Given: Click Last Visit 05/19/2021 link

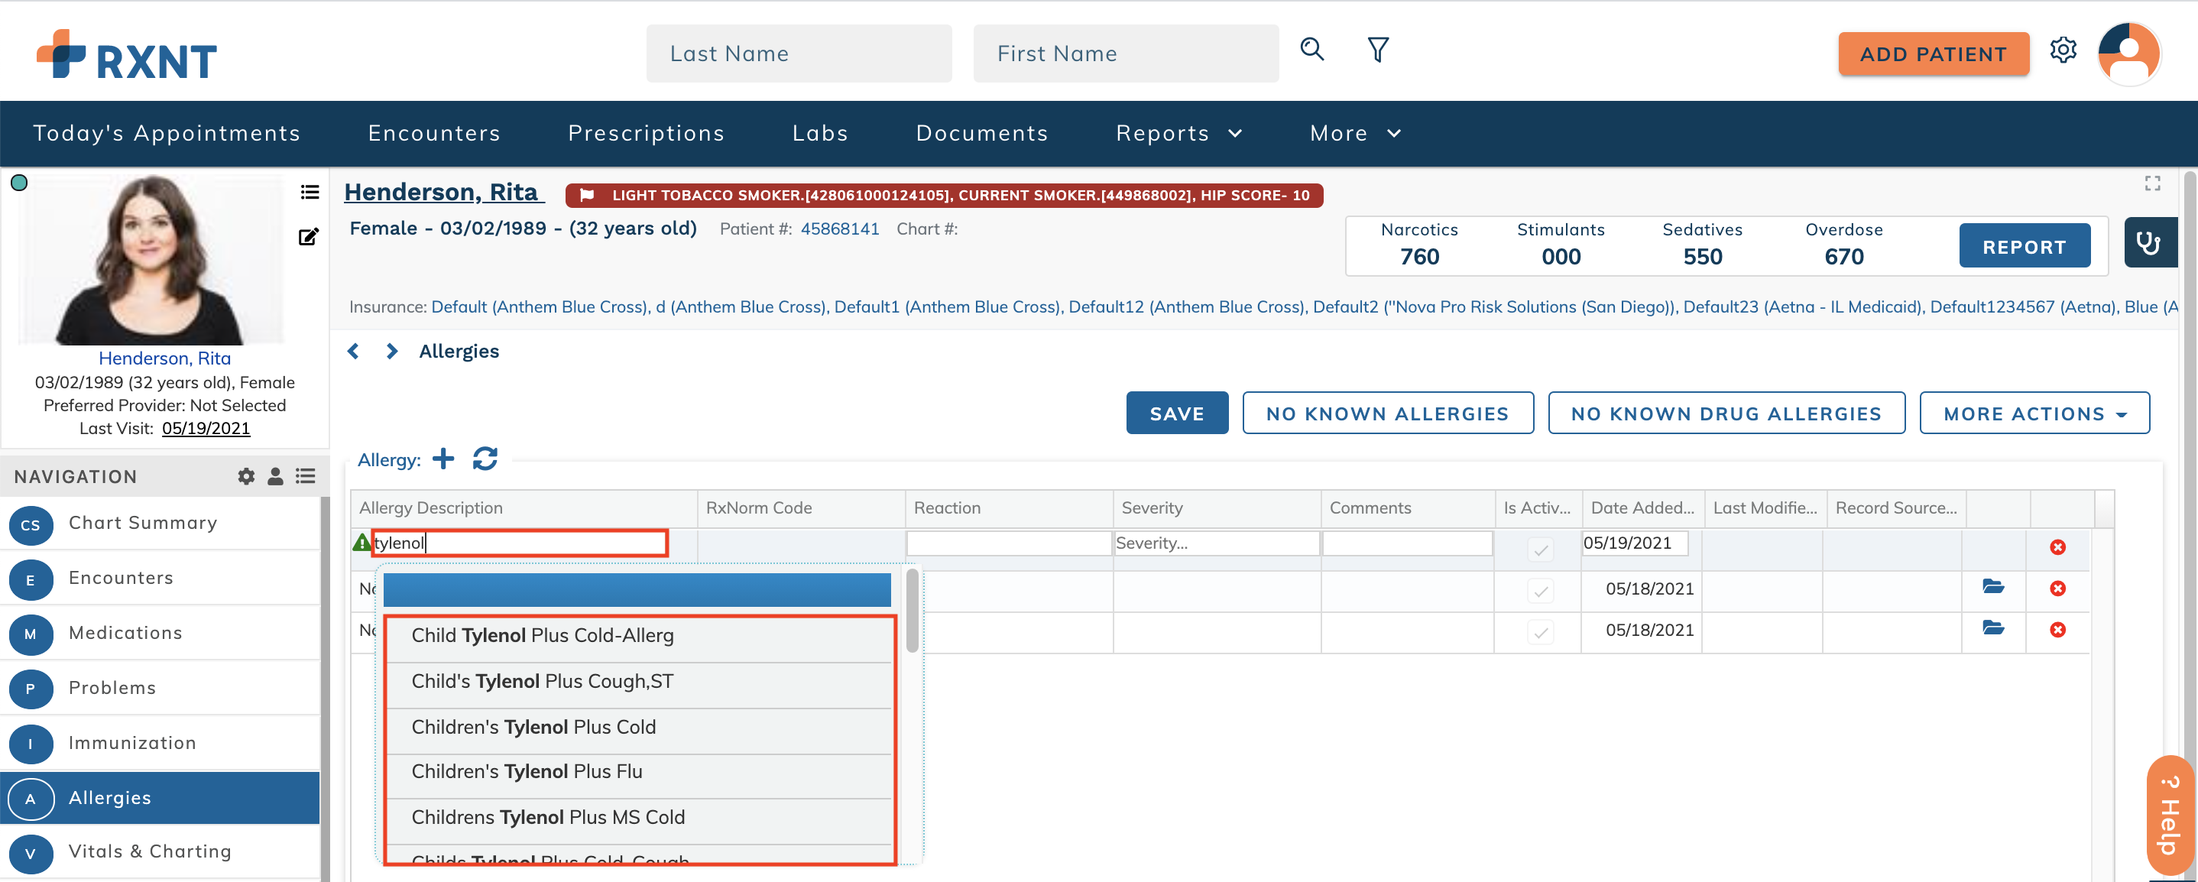Looking at the screenshot, I should [206, 429].
